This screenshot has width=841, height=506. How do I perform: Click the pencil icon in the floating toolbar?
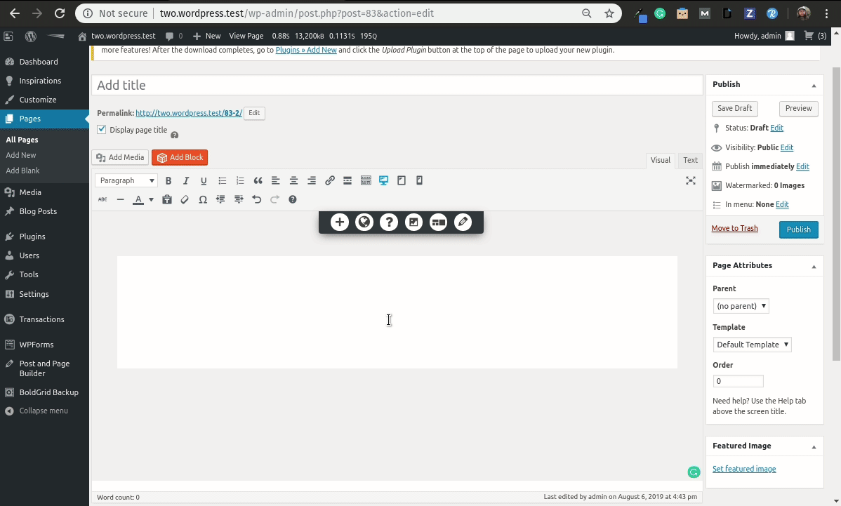[463, 222]
